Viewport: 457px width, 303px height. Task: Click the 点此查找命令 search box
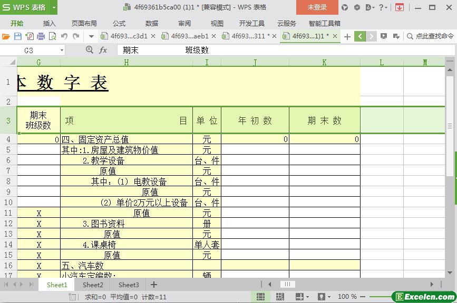(x=430, y=36)
